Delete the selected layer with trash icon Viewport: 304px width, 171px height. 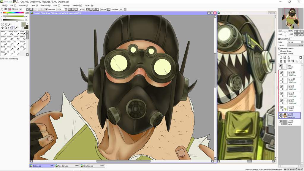293,61
